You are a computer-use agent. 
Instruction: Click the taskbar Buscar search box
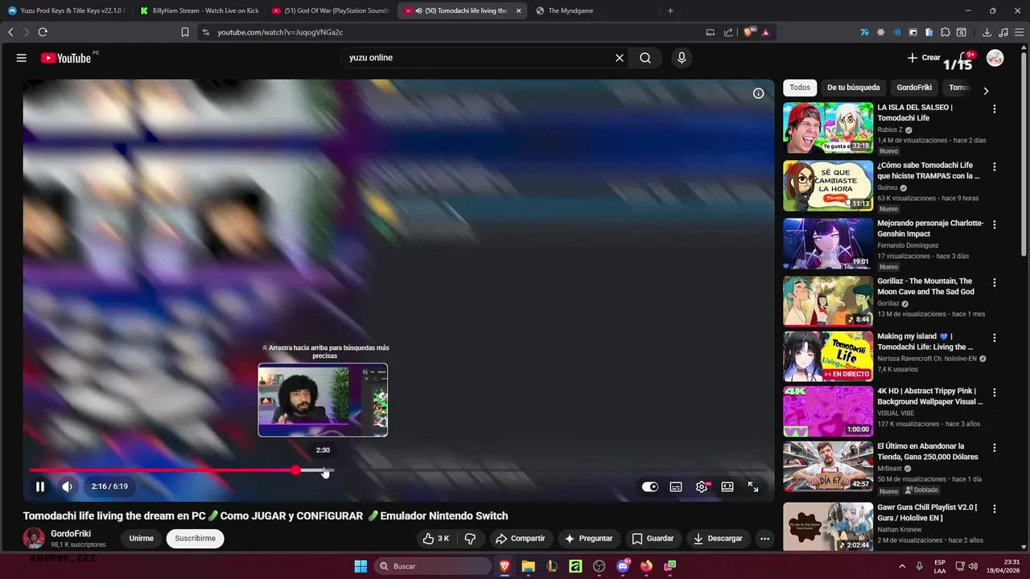point(433,566)
